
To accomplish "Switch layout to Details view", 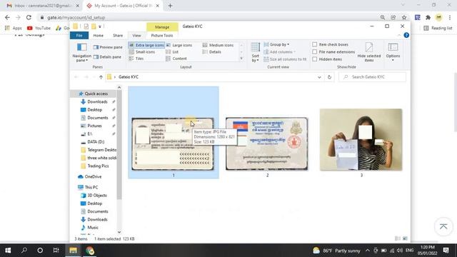I will point(211,52).
